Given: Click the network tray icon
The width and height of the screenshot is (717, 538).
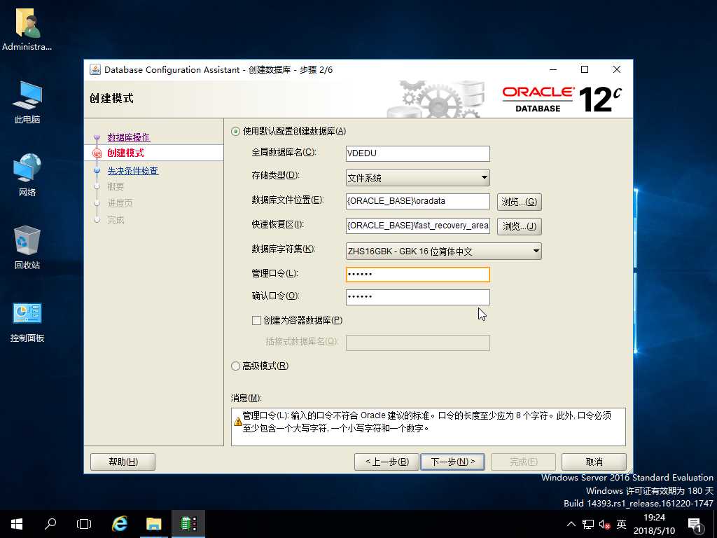Looking at the screenshot, I should (x=588, y=524).
